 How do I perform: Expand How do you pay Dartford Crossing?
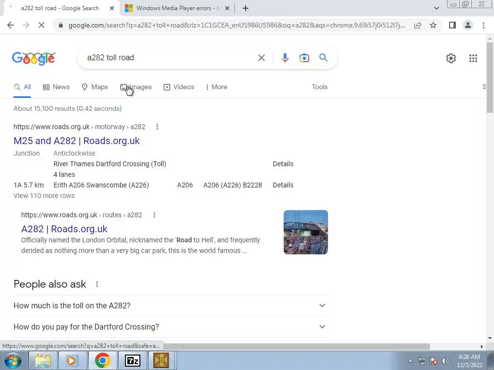(x=170, y=327)
